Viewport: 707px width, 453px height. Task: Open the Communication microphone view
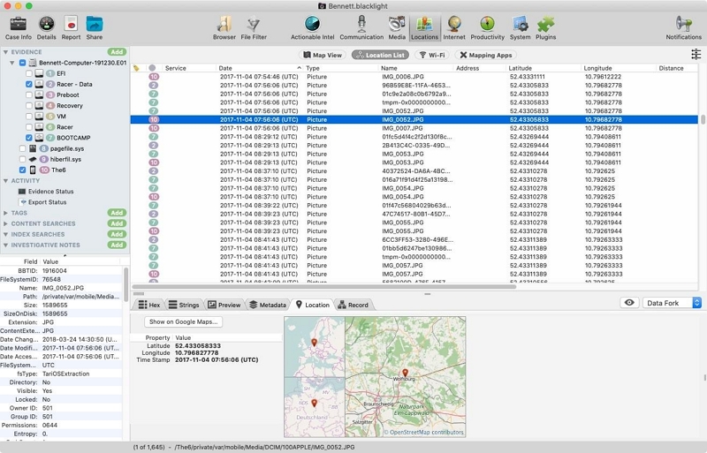[x=361, y=28]
